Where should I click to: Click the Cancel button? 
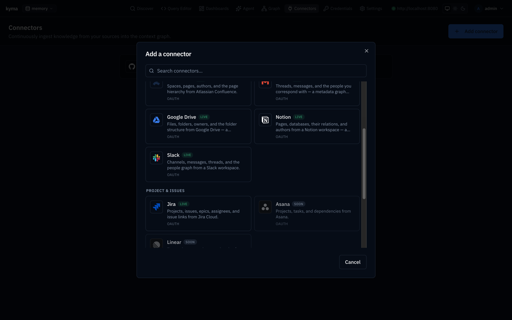[x=353, y=262]
